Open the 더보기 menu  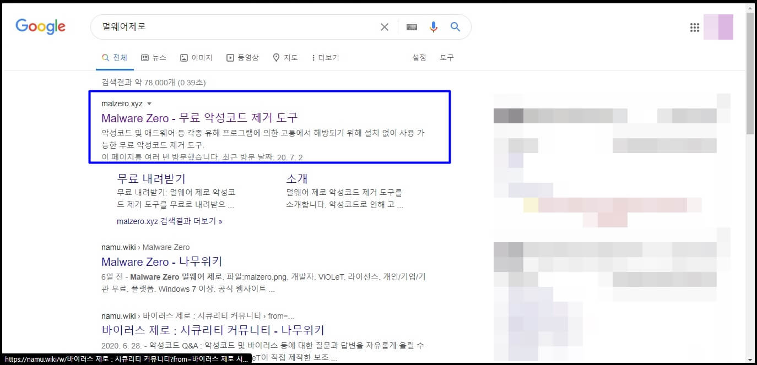point(325,58)
